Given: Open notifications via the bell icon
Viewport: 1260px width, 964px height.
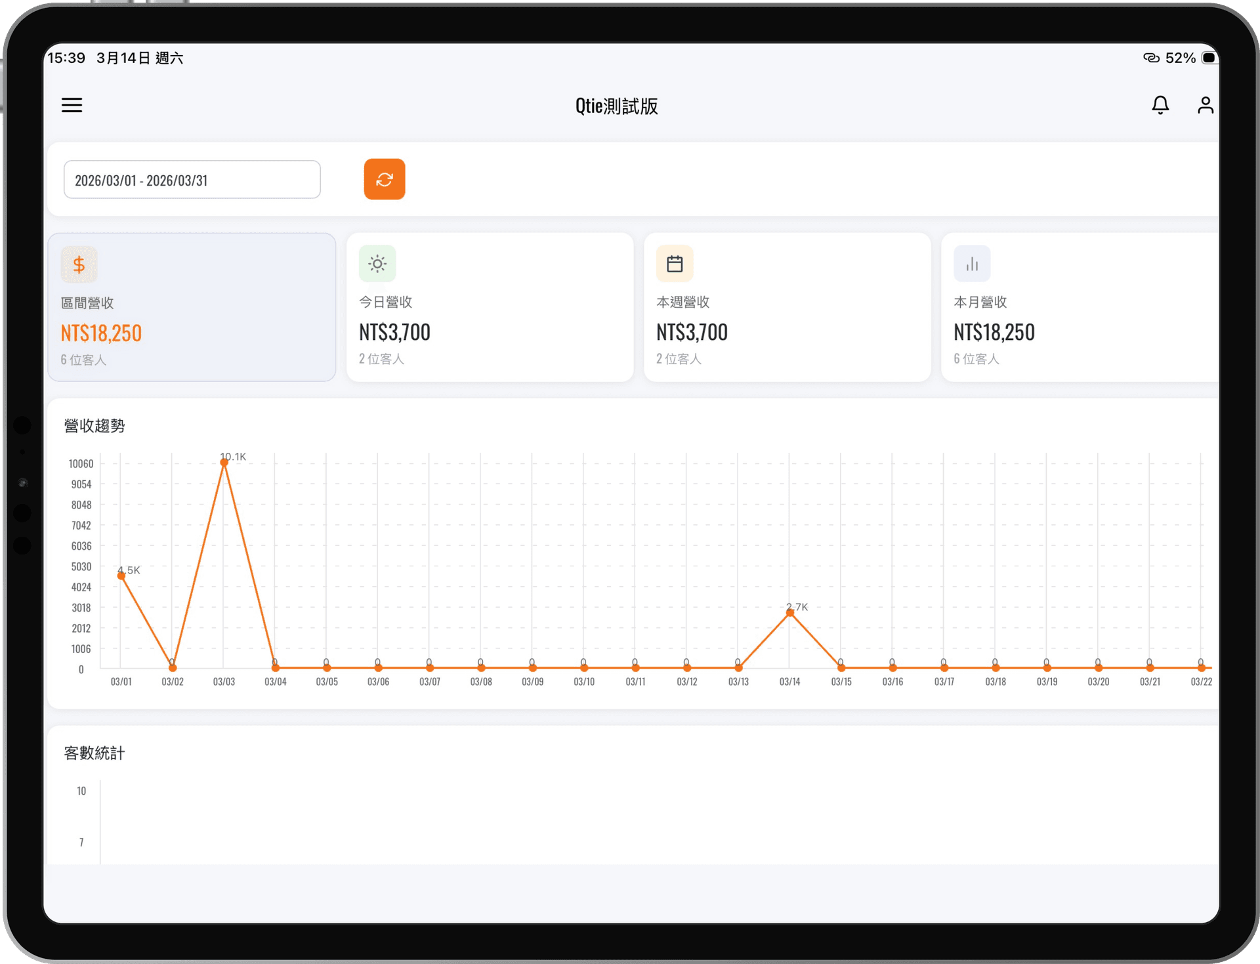Looking at the screenshot, I should pos(1160,105).
